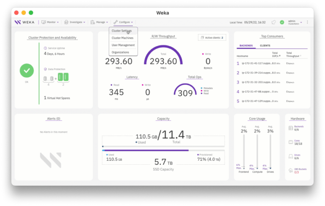
Task: Open the vertical more-options menu
Action: tap(307, 22)
